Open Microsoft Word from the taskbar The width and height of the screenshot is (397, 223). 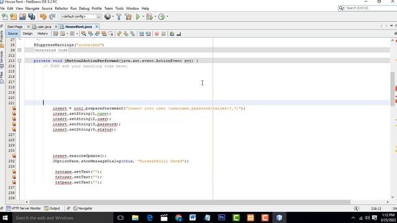pyautogui.click(x=192, y=217)
